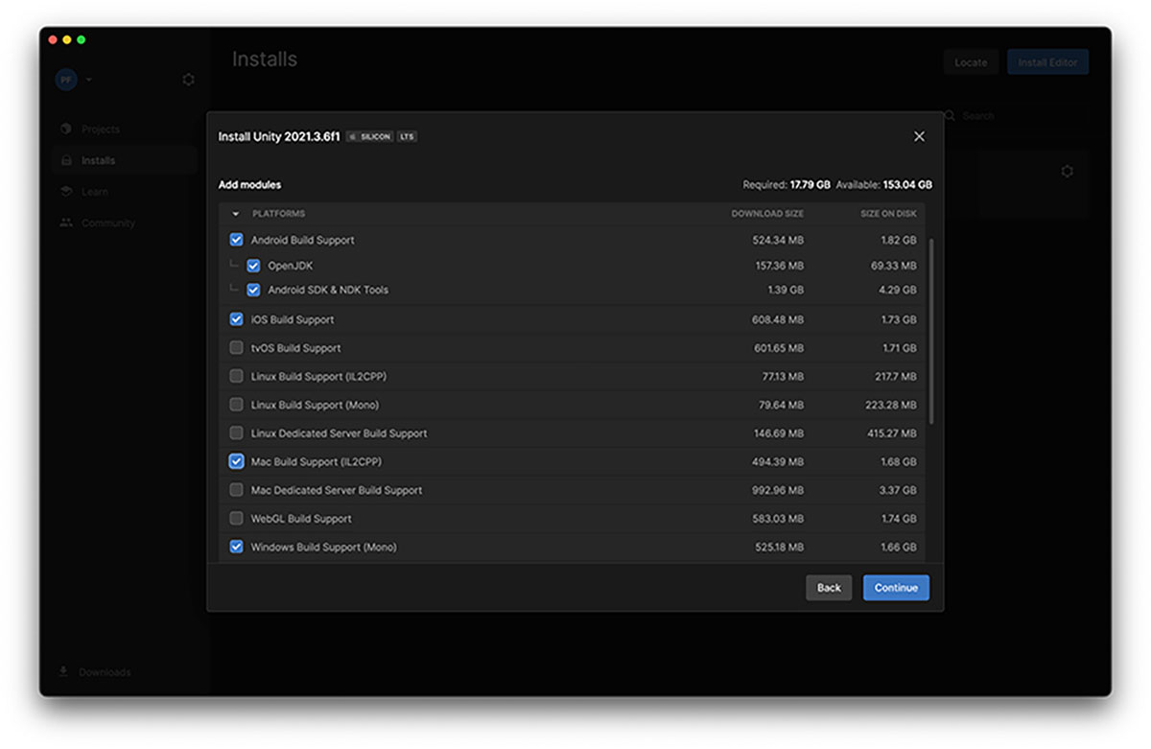Open preferences via the sidebar gear icon
The image size is (1151, 749).
click(x=188, y=80)
